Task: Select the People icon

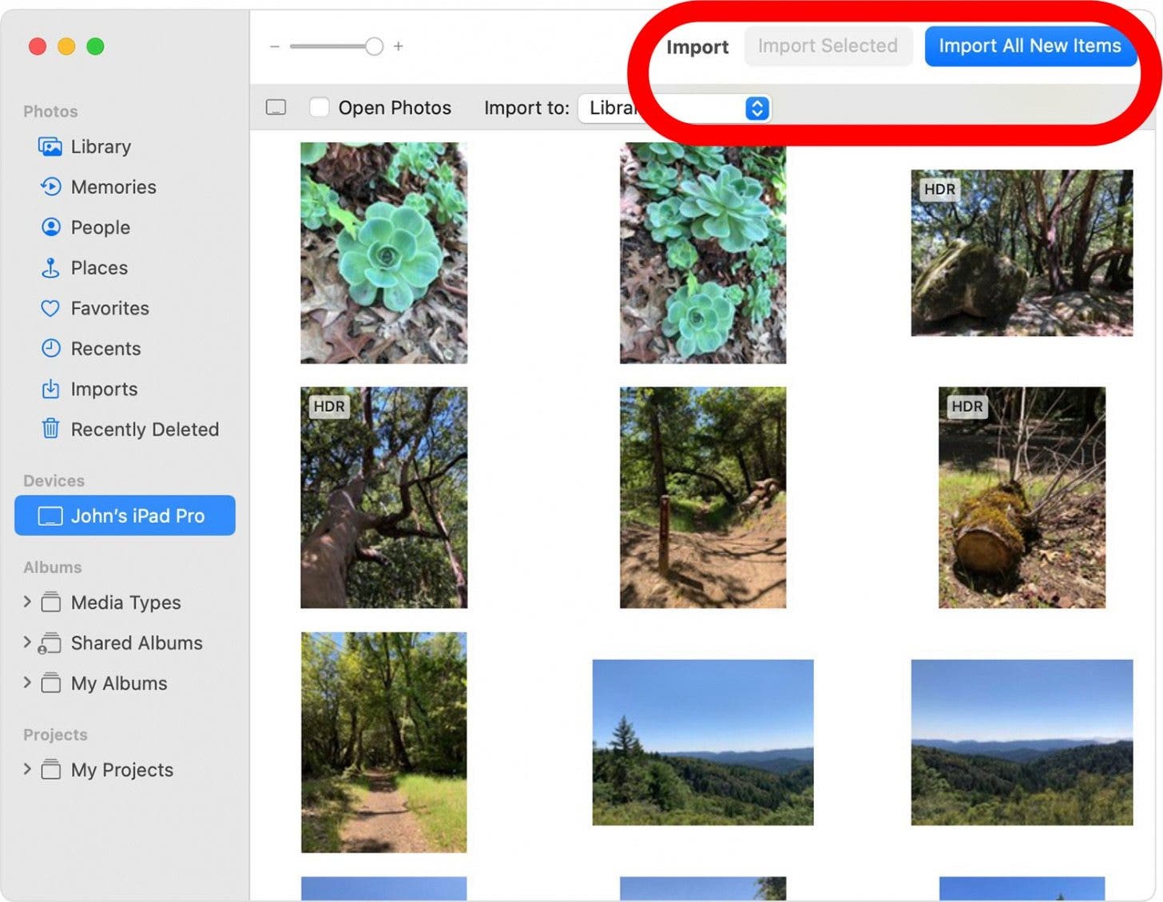Action: 50,227
